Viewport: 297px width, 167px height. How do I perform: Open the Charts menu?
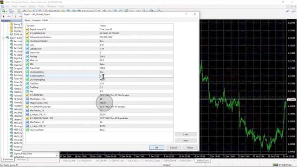point(32,6)
